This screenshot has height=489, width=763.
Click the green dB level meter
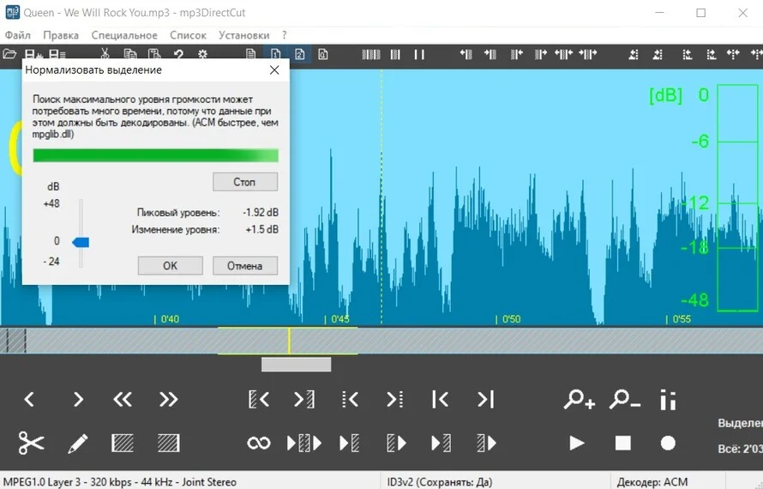coord(737,197)
